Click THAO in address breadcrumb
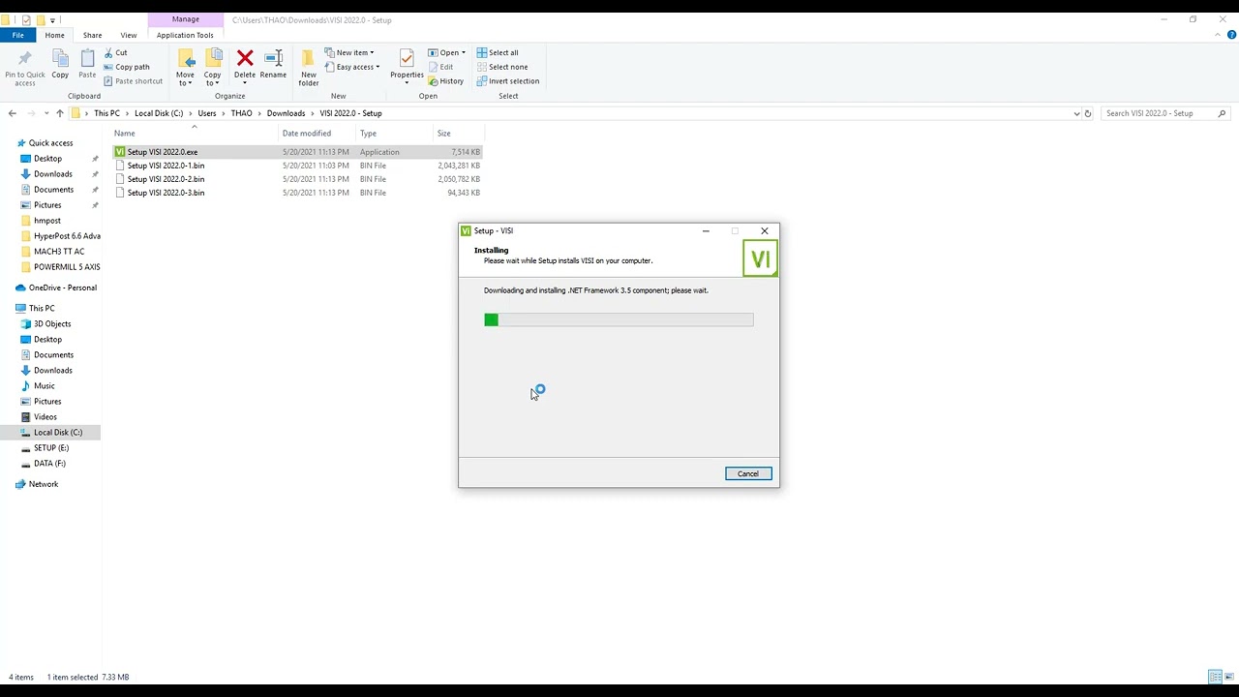The image size is (1239, 697). tap(241, 113)
